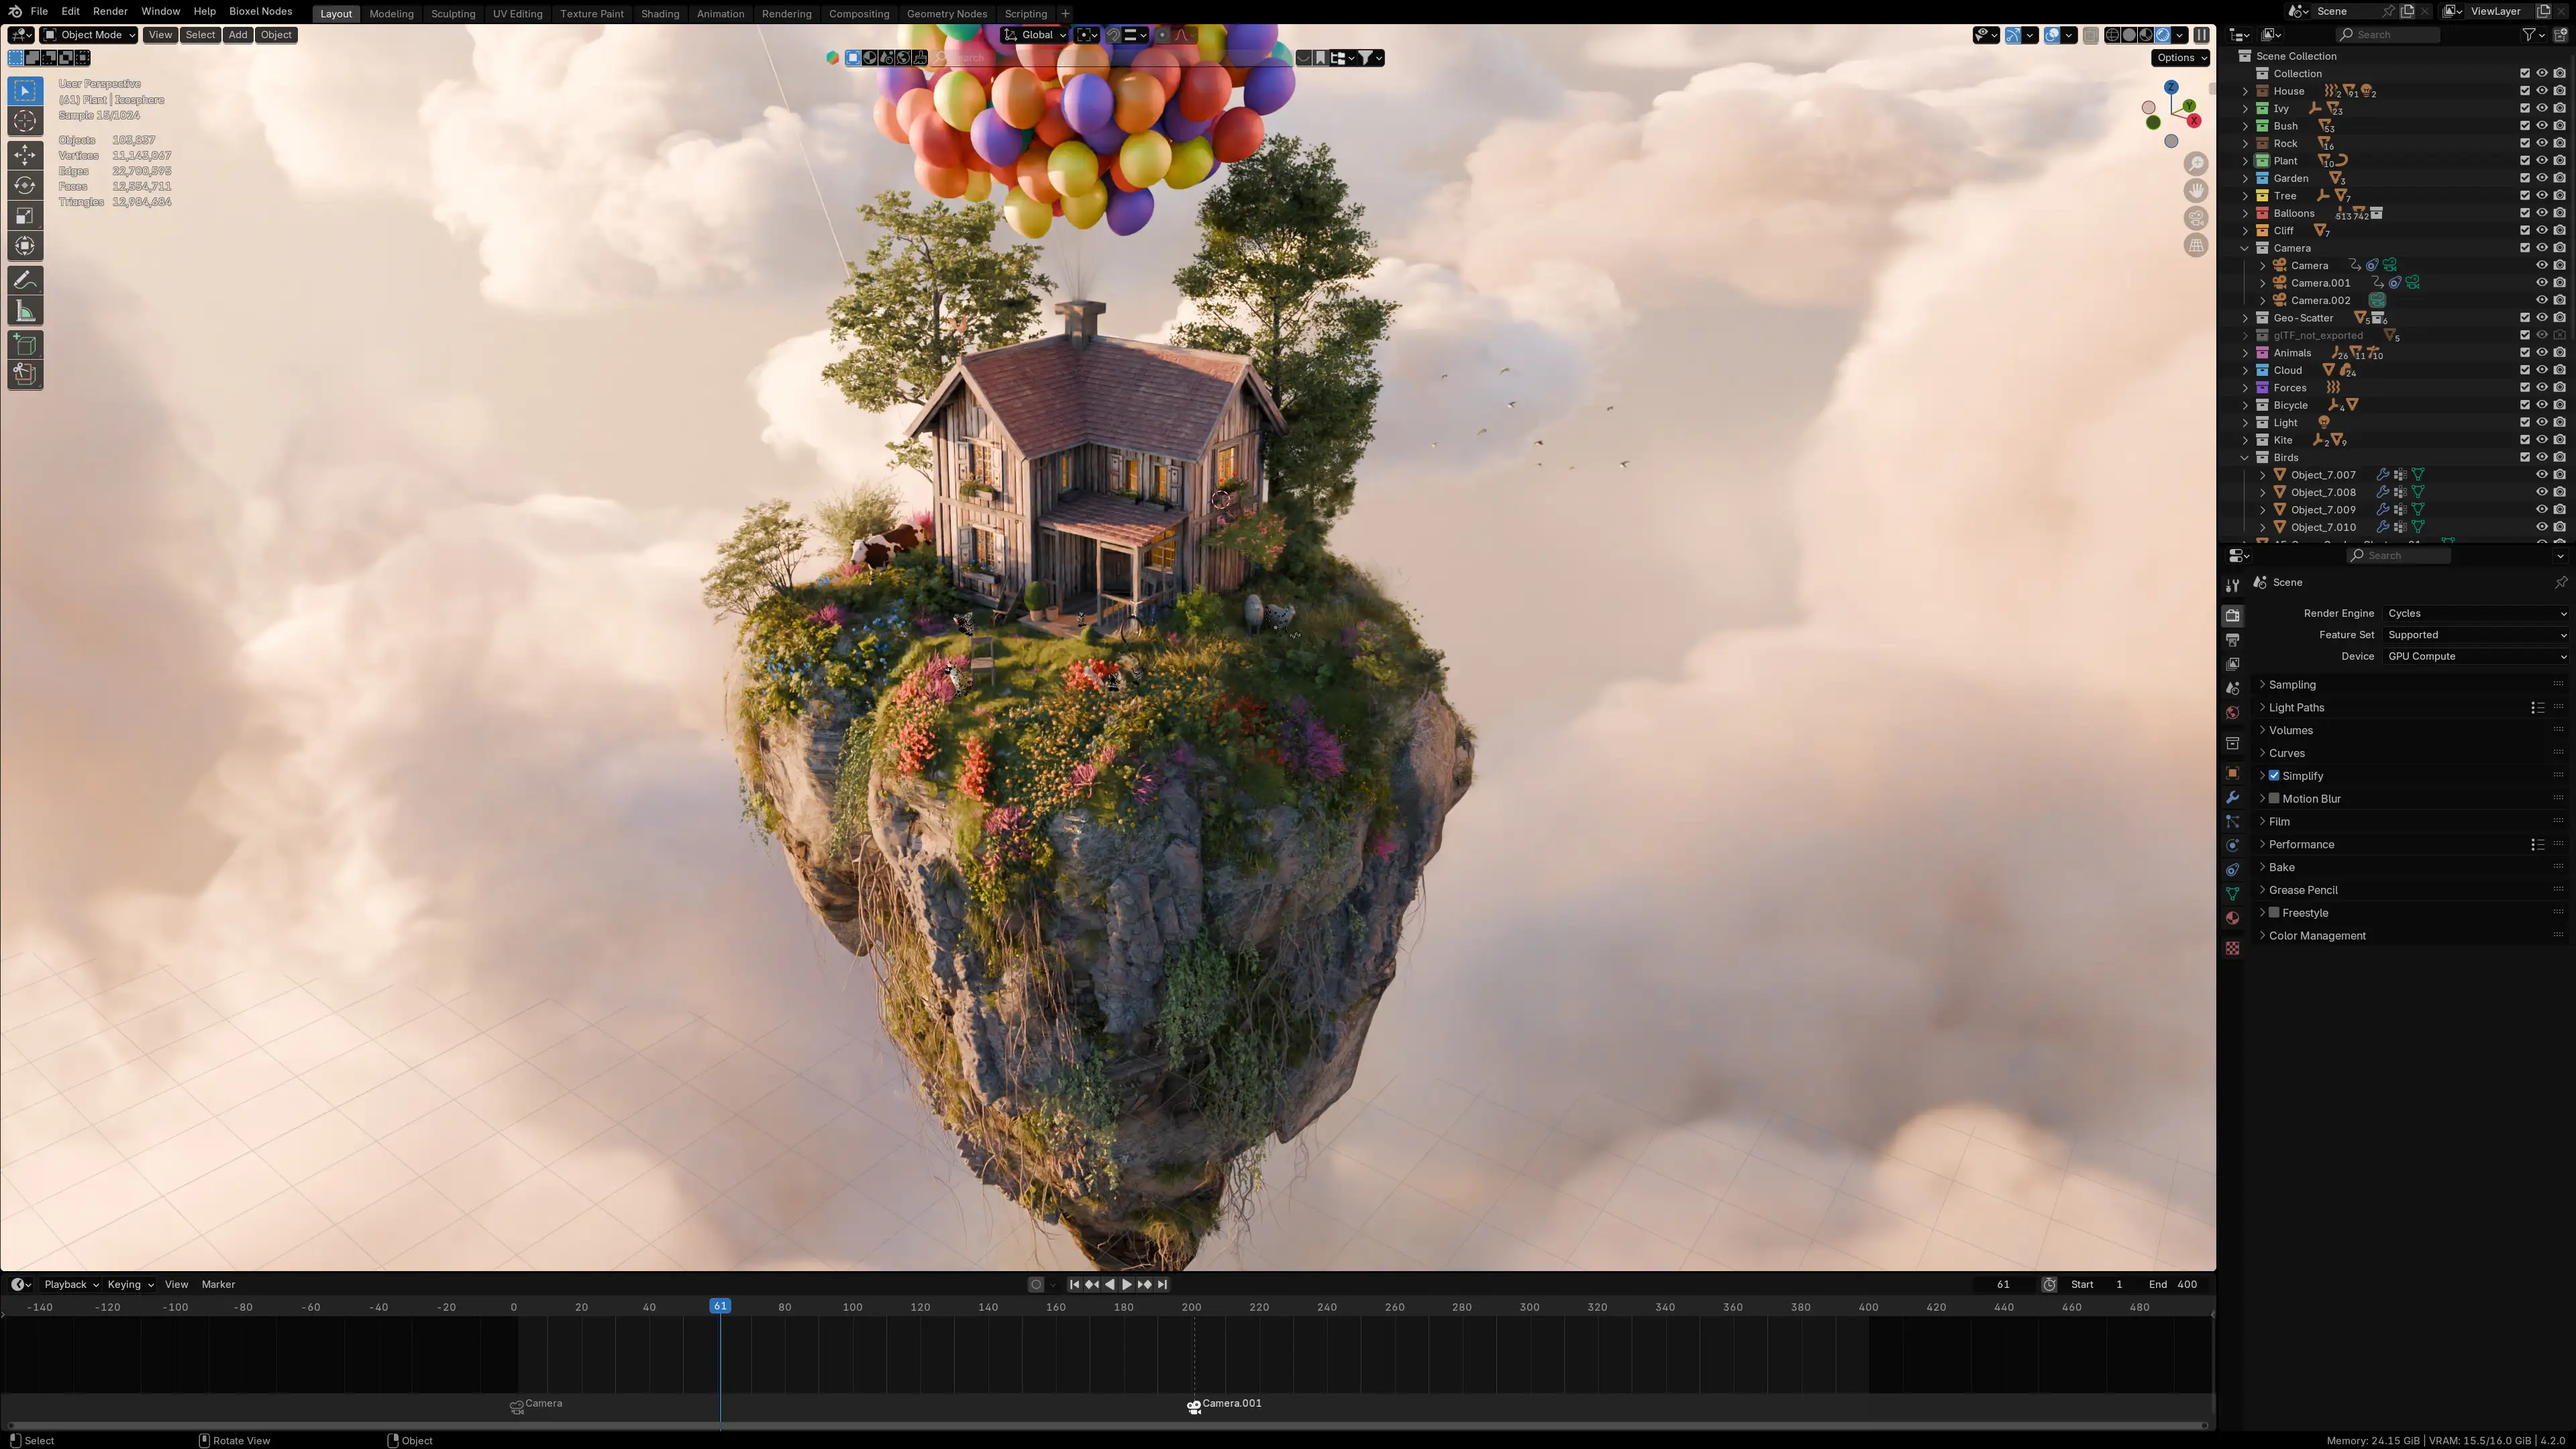Hide Camera.001 in the viewport
This screenshot has width=2576, height=1449.
click(x=2542, y=283)
